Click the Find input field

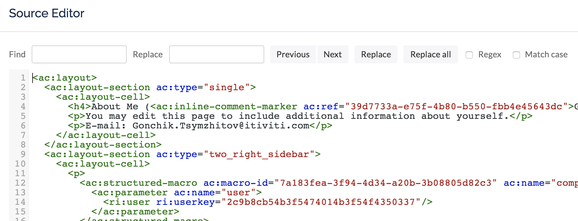coord(79,54)
